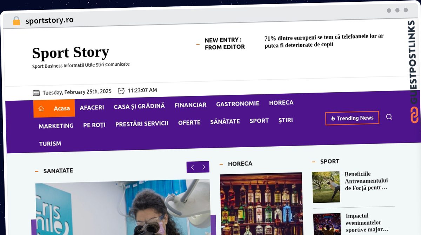This screenshot has height=235, width=421.
Task: Open the PE ROȚI menu item
Action: [94, 125]
